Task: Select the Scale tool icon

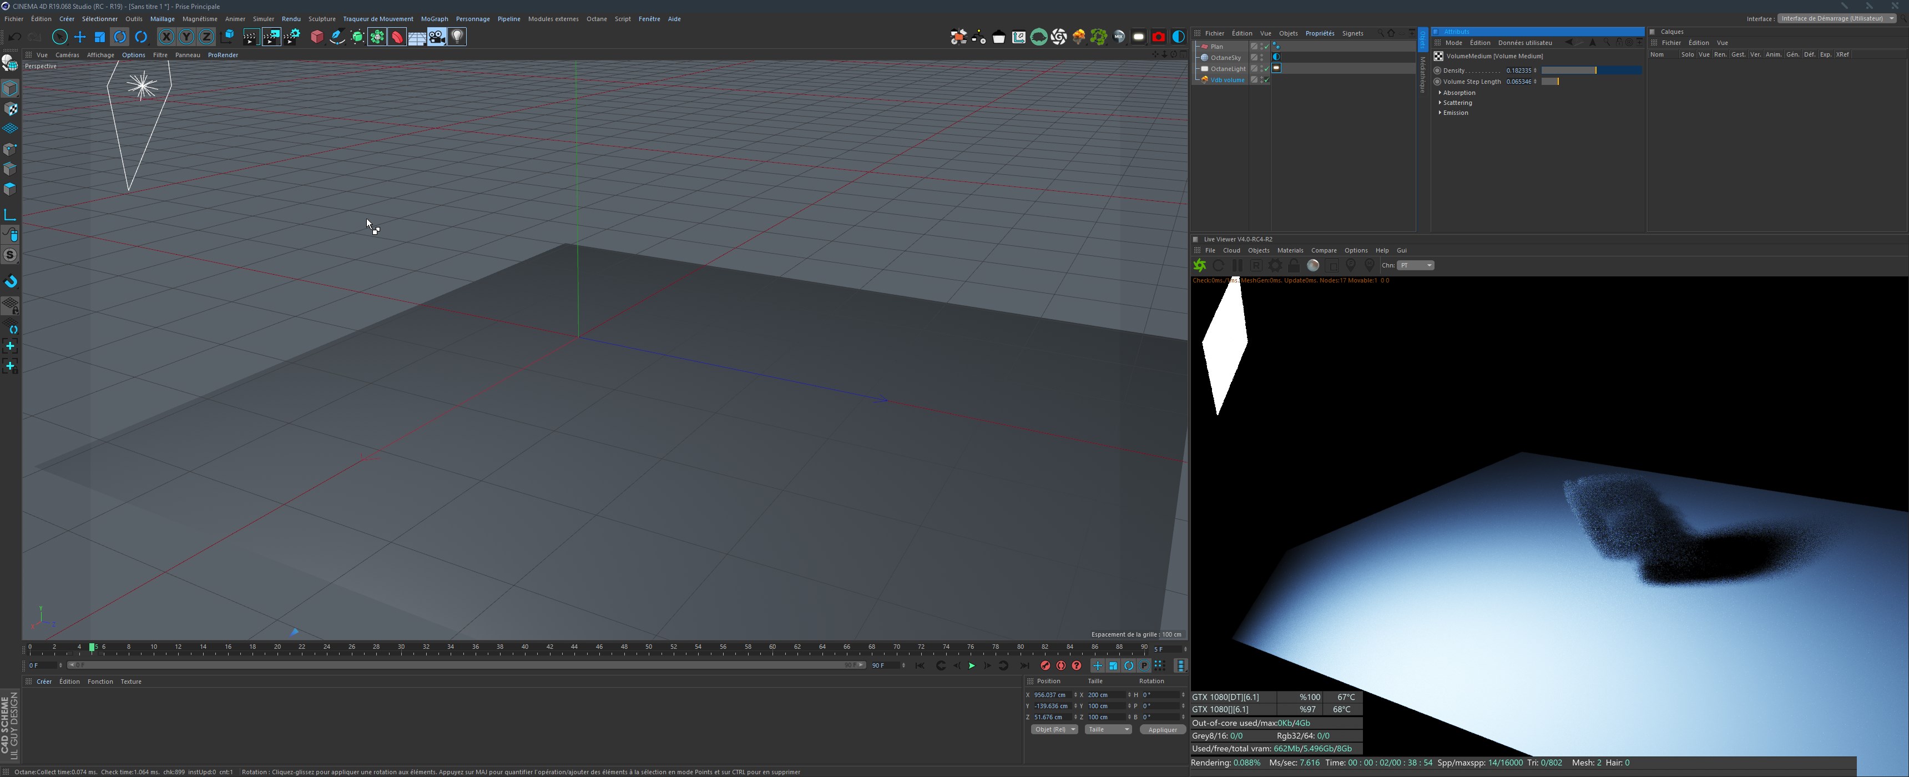Action: [x=100, y=37]
